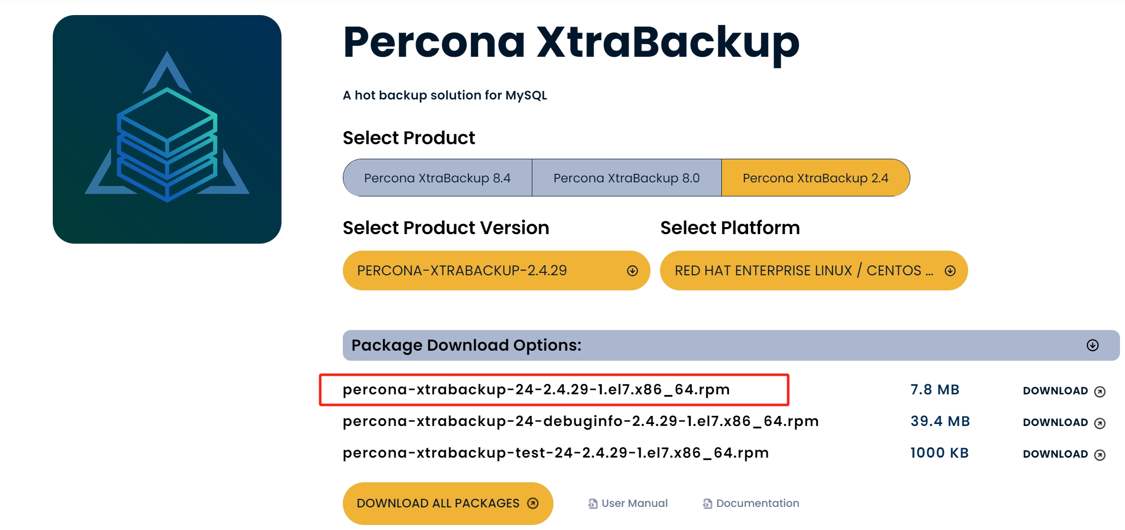
Task: Select the Percona XtraBackup 8.4 product tab
Action: coord(437,178)
